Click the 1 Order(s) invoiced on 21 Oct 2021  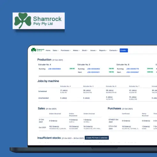(87, 120)
